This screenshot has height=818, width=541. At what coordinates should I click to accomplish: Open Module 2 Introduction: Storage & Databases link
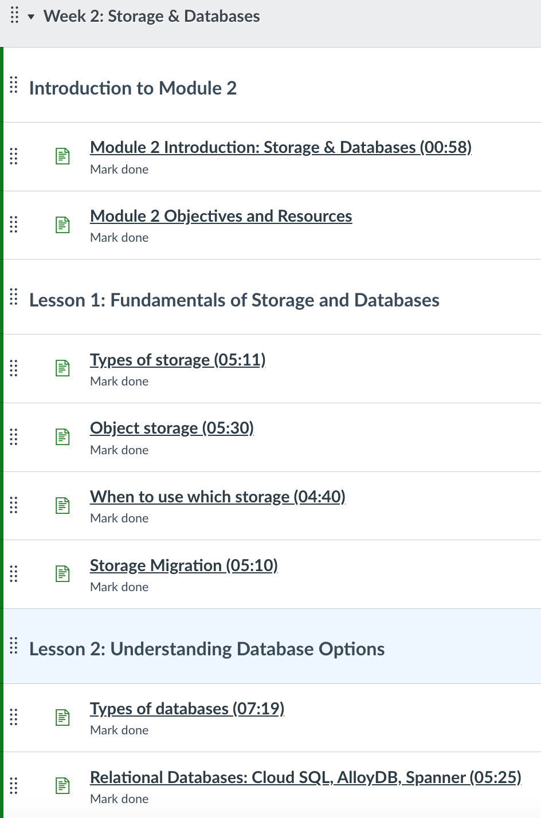[281, 147]
